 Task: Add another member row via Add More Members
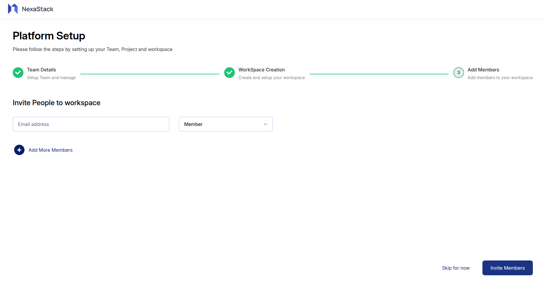click(x=50, y=150)
